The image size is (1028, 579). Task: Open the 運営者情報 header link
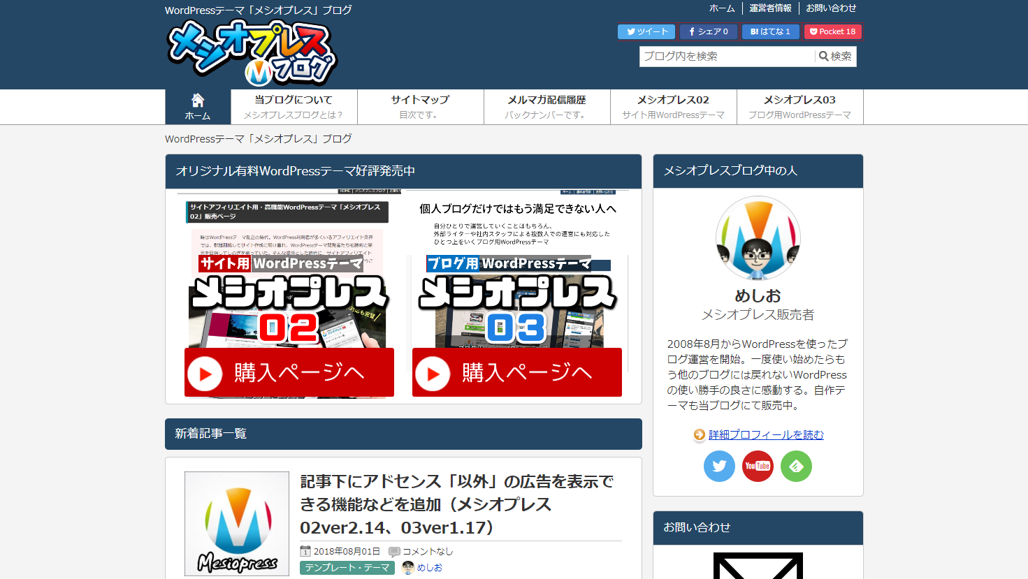(770, 8)
